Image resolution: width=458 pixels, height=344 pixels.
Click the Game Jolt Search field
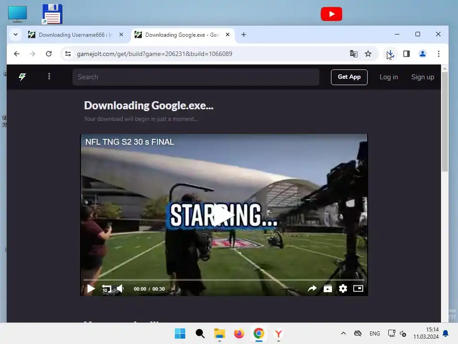coord(196,77)
